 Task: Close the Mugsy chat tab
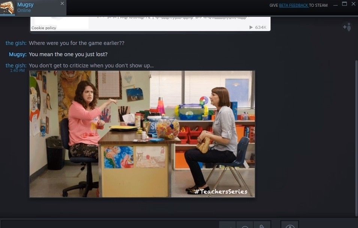[x=62, y=3]
